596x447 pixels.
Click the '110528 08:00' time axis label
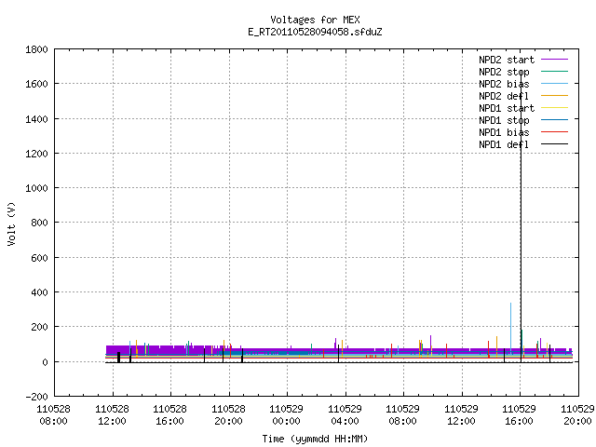[x=54, y=415]
